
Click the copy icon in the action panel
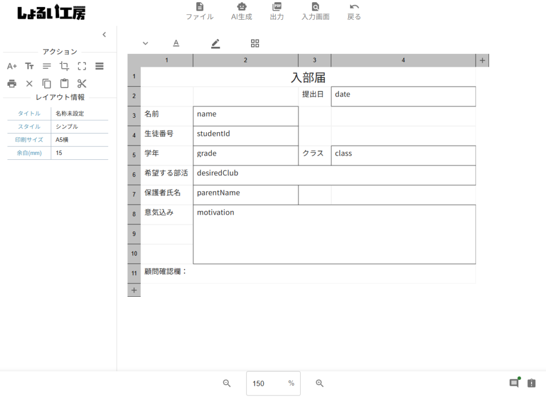pyautogui.click(x=47, y=84)
